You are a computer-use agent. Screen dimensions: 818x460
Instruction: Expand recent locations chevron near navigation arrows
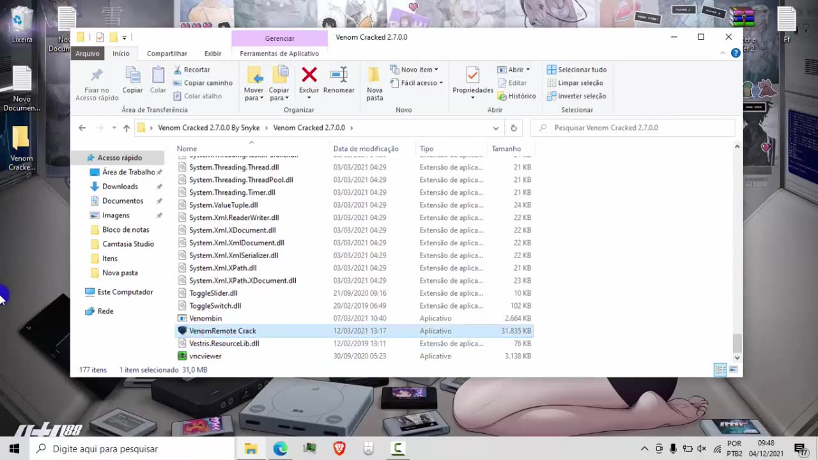click(114, 128)
